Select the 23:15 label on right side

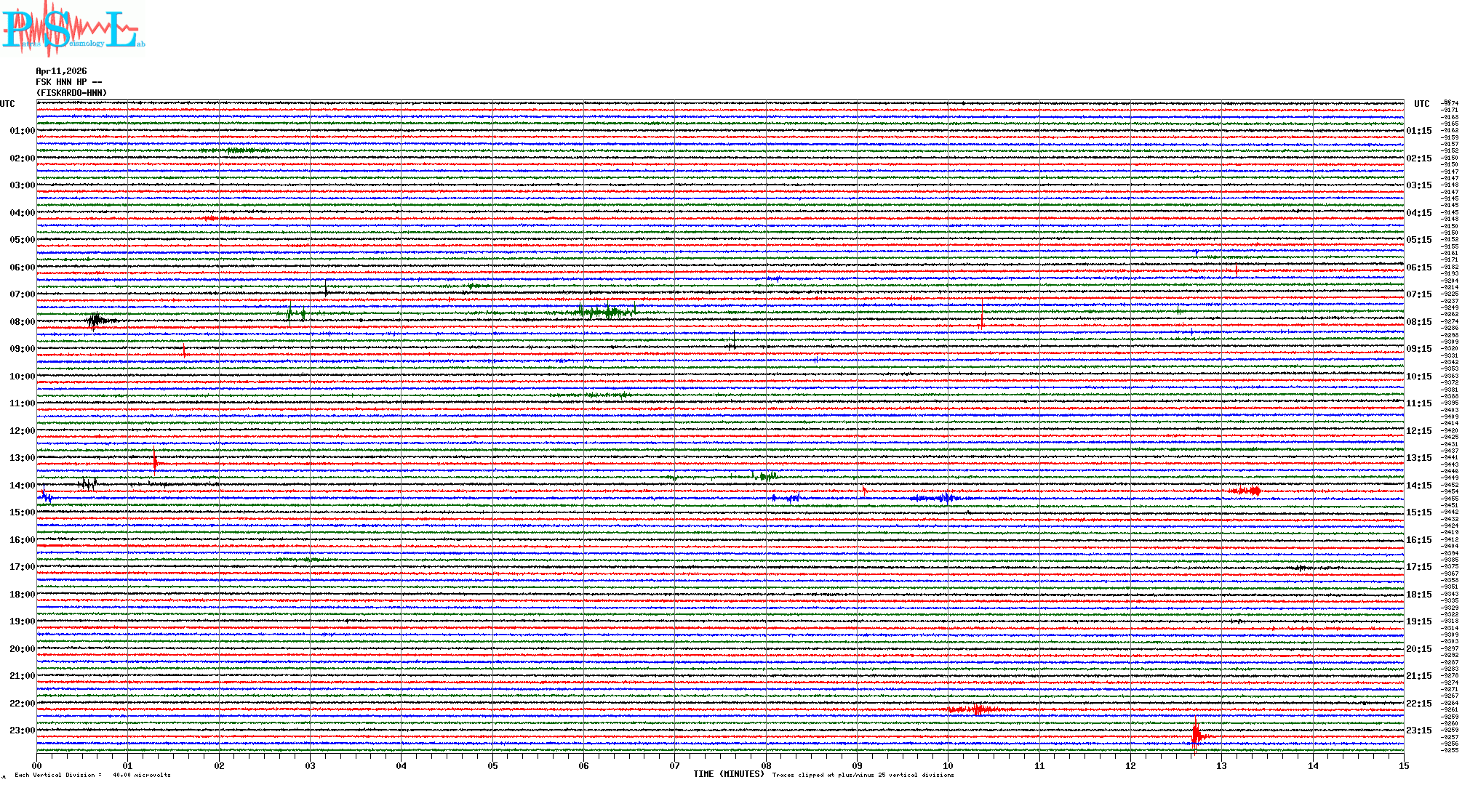[1419, 730]
